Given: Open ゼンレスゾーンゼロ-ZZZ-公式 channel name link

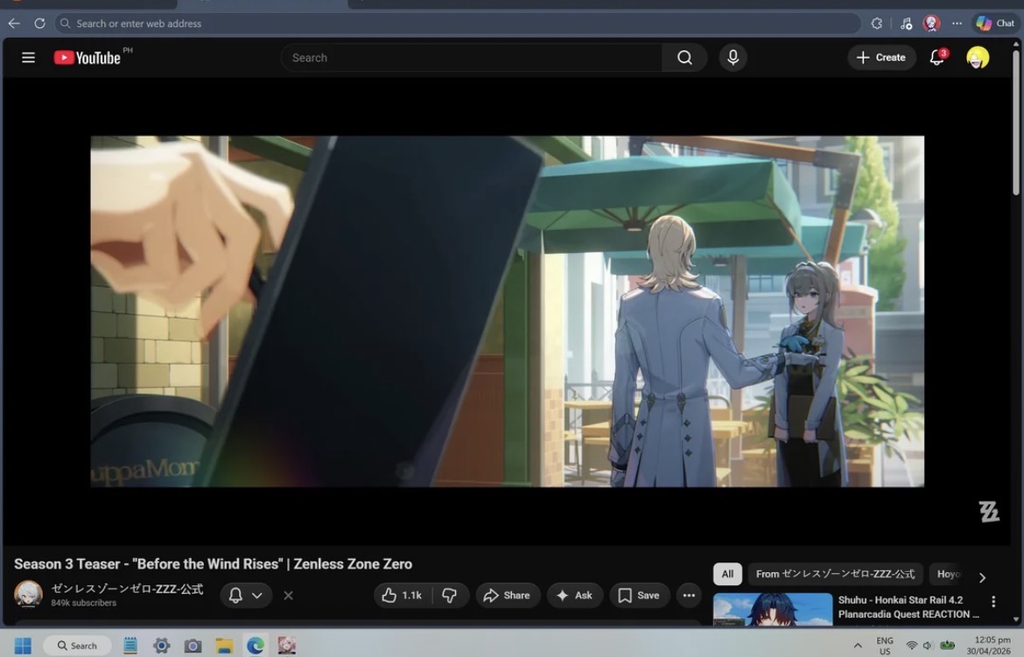Looking at the screenshot, I should (x=128, y=589).
